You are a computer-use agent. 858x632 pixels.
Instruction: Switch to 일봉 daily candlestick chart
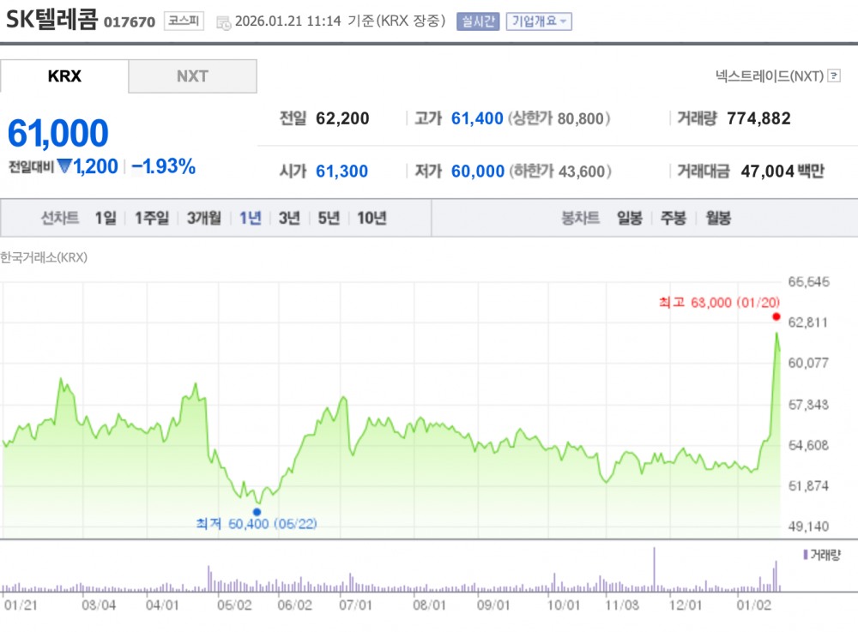click(x=629, y=218)
